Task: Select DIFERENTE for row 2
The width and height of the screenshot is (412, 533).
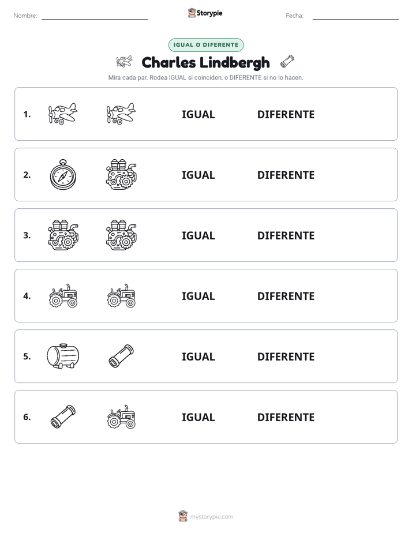Action: [x=286, y=175]
